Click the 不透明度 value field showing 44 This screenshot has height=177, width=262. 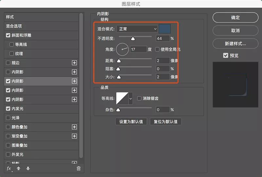coord(163,38)
